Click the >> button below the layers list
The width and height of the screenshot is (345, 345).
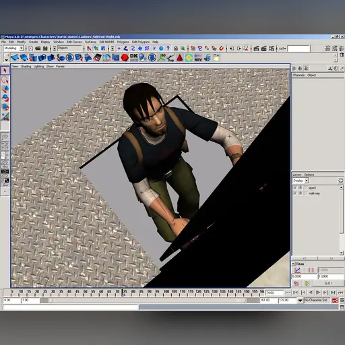(331, 258)
